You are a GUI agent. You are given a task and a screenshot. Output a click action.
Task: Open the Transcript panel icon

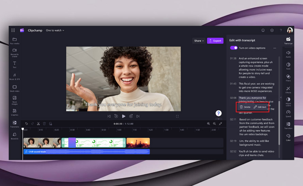[x=288, y=41]
